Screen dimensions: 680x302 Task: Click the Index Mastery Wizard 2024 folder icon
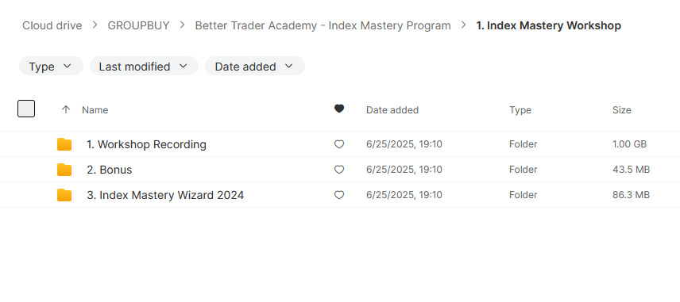64,195
